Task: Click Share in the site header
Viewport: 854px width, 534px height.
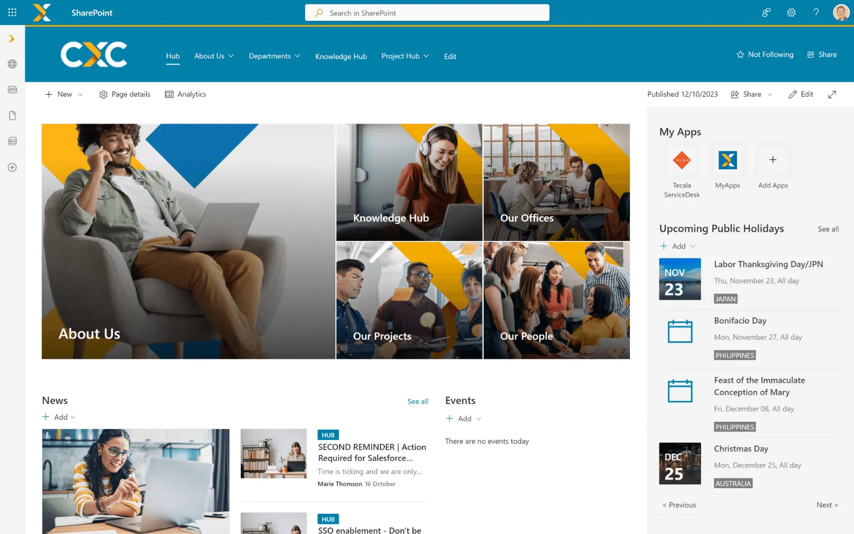Action: pos(822,54)
